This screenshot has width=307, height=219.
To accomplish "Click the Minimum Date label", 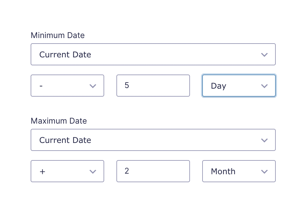I will (58, 35).
